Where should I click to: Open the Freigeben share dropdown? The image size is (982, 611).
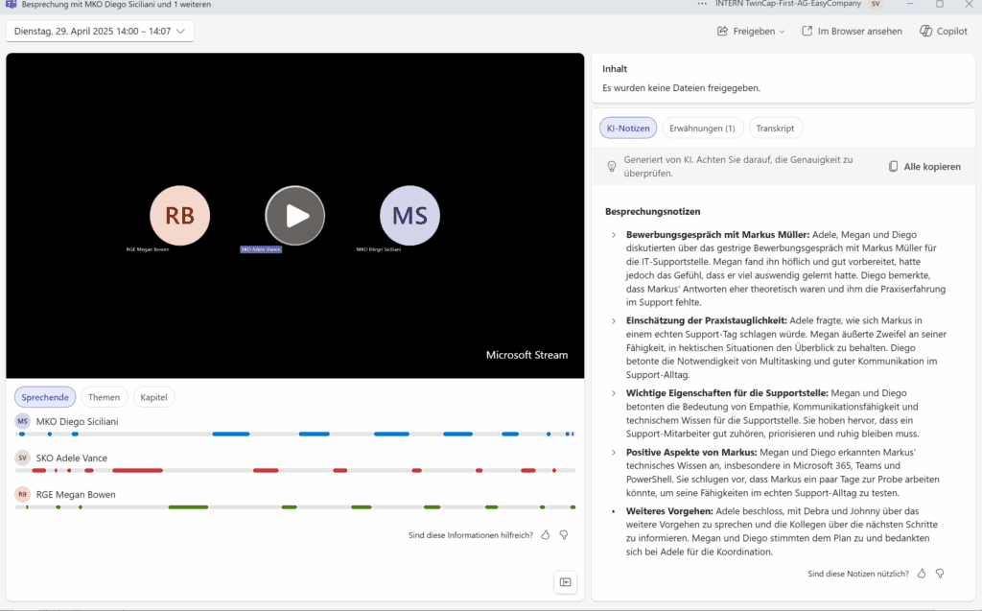pyautogui.click(x=750, y=31)
